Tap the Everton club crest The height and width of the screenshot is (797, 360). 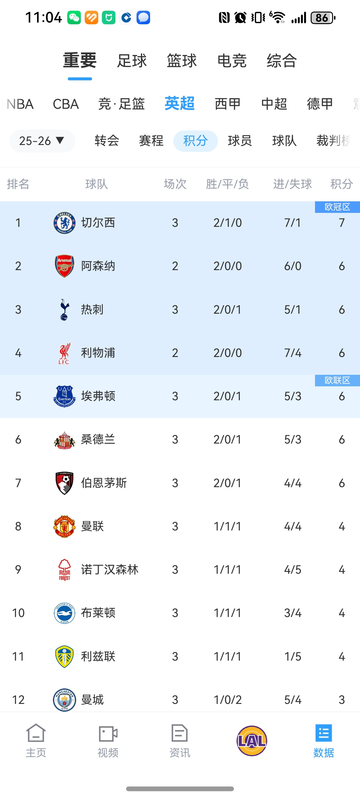click(x=64, y=396)
